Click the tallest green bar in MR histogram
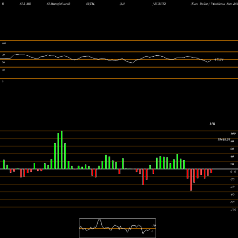238x238 pixels. click(x=62, y=150)
